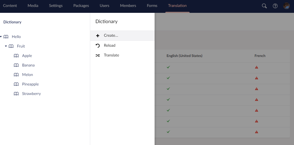The image size is (294, 145).
Task: Select the Pineapple dictionary item
Action: [30, 84]
